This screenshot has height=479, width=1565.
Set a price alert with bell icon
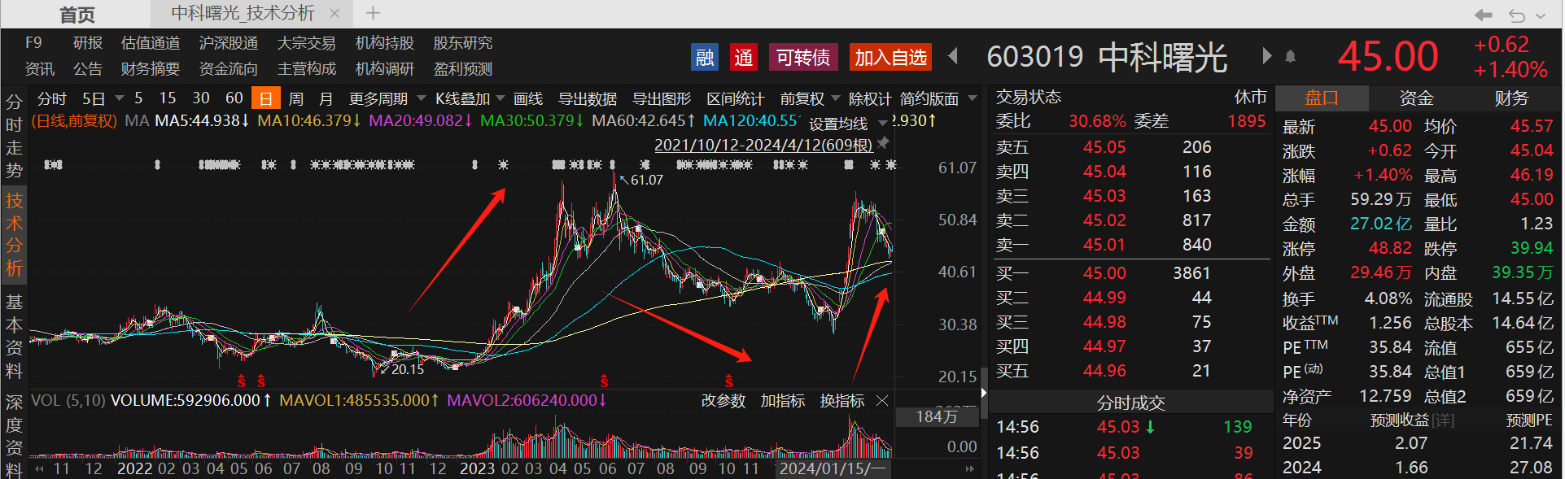click(x=1291, y=57)
